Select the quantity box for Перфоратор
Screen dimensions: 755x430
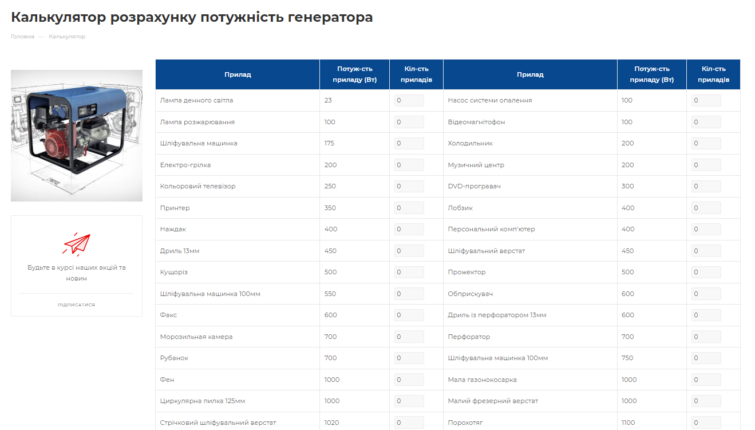[x=706, y=336]
